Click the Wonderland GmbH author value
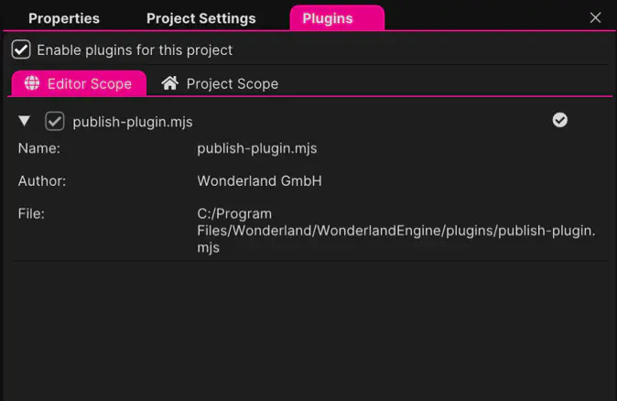 (259, 181)
